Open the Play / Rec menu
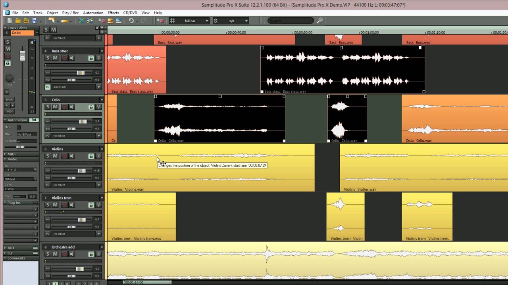The image size is (508, 285). point(70,13)
